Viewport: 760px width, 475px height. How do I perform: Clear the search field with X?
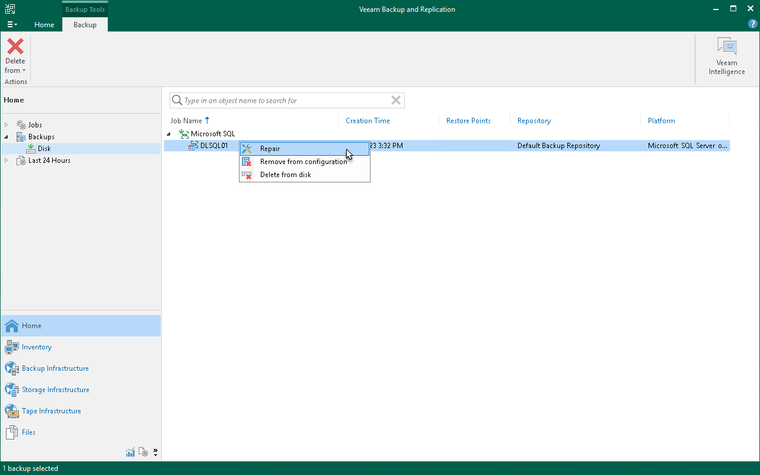[x=396, y=100]
